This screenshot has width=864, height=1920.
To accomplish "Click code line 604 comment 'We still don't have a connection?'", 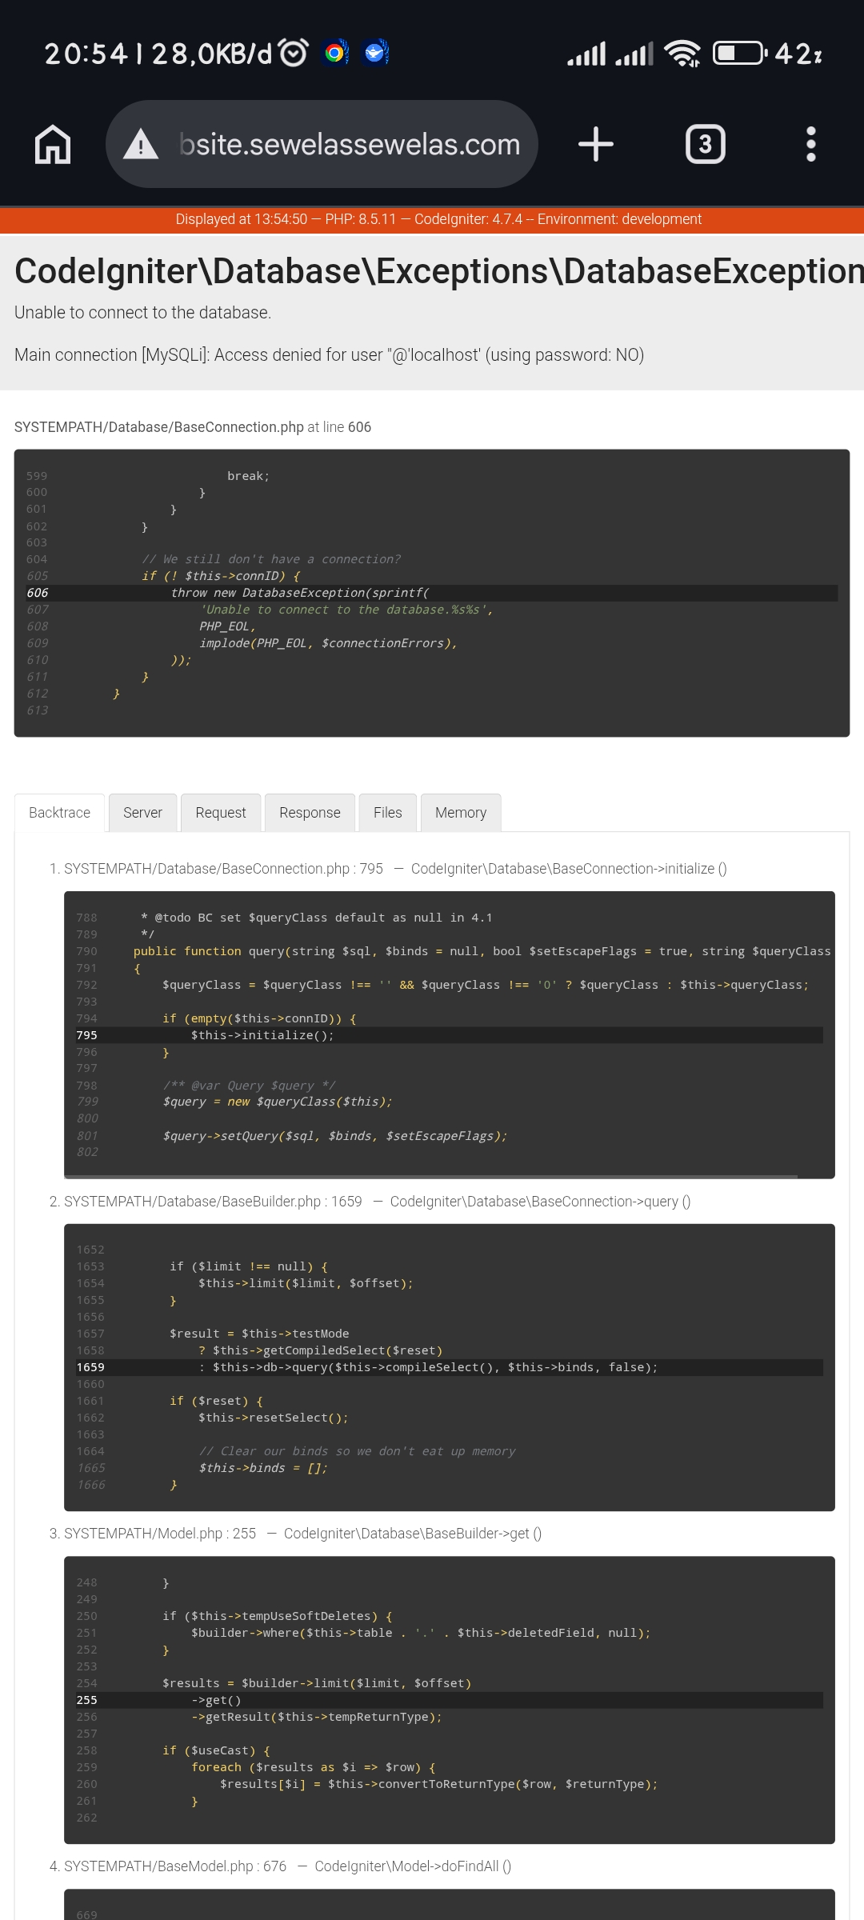I will click(x=271, y=559).
